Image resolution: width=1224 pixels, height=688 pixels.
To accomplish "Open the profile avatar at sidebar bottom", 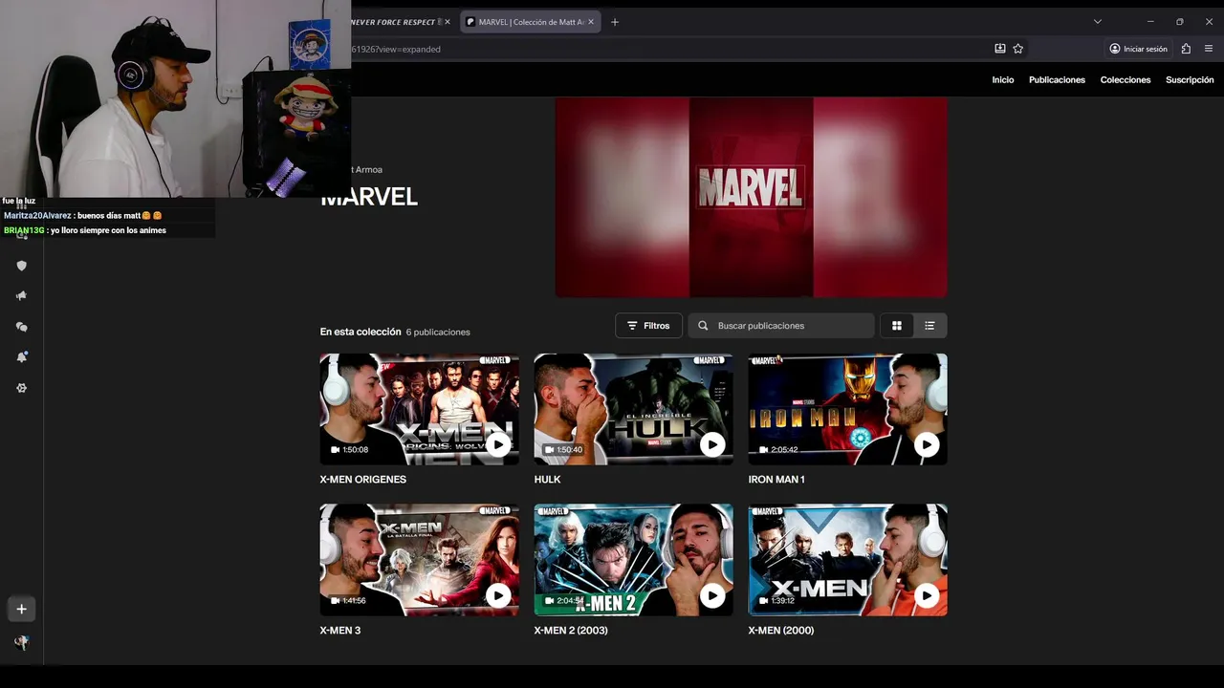I will tap(21, 643).
